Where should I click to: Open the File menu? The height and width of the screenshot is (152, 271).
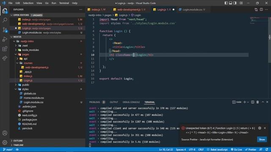[x=10, y=3]
